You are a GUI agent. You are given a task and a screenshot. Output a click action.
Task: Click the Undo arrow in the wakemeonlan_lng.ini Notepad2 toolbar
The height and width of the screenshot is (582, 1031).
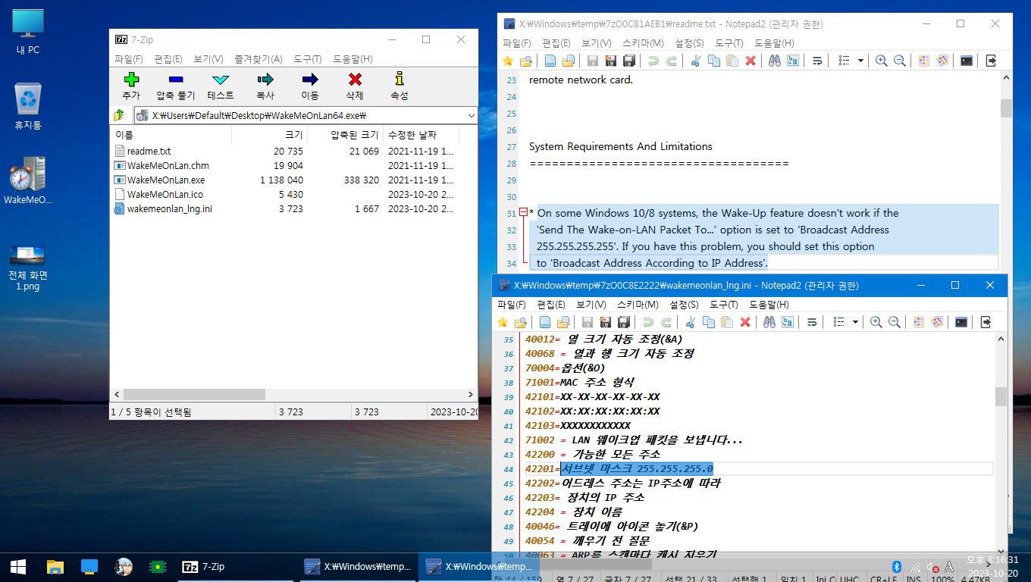[x=648, y=322]
